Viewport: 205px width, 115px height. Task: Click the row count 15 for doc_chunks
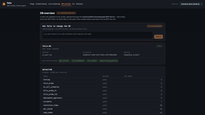pos(161,109)
